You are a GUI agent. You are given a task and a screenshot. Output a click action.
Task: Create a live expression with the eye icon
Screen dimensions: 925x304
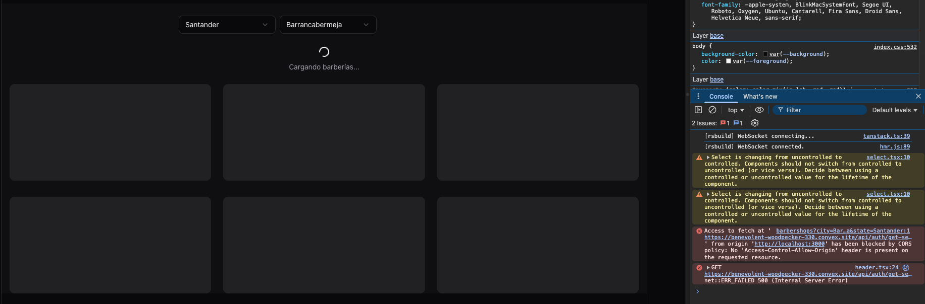(x=759, y=110)
